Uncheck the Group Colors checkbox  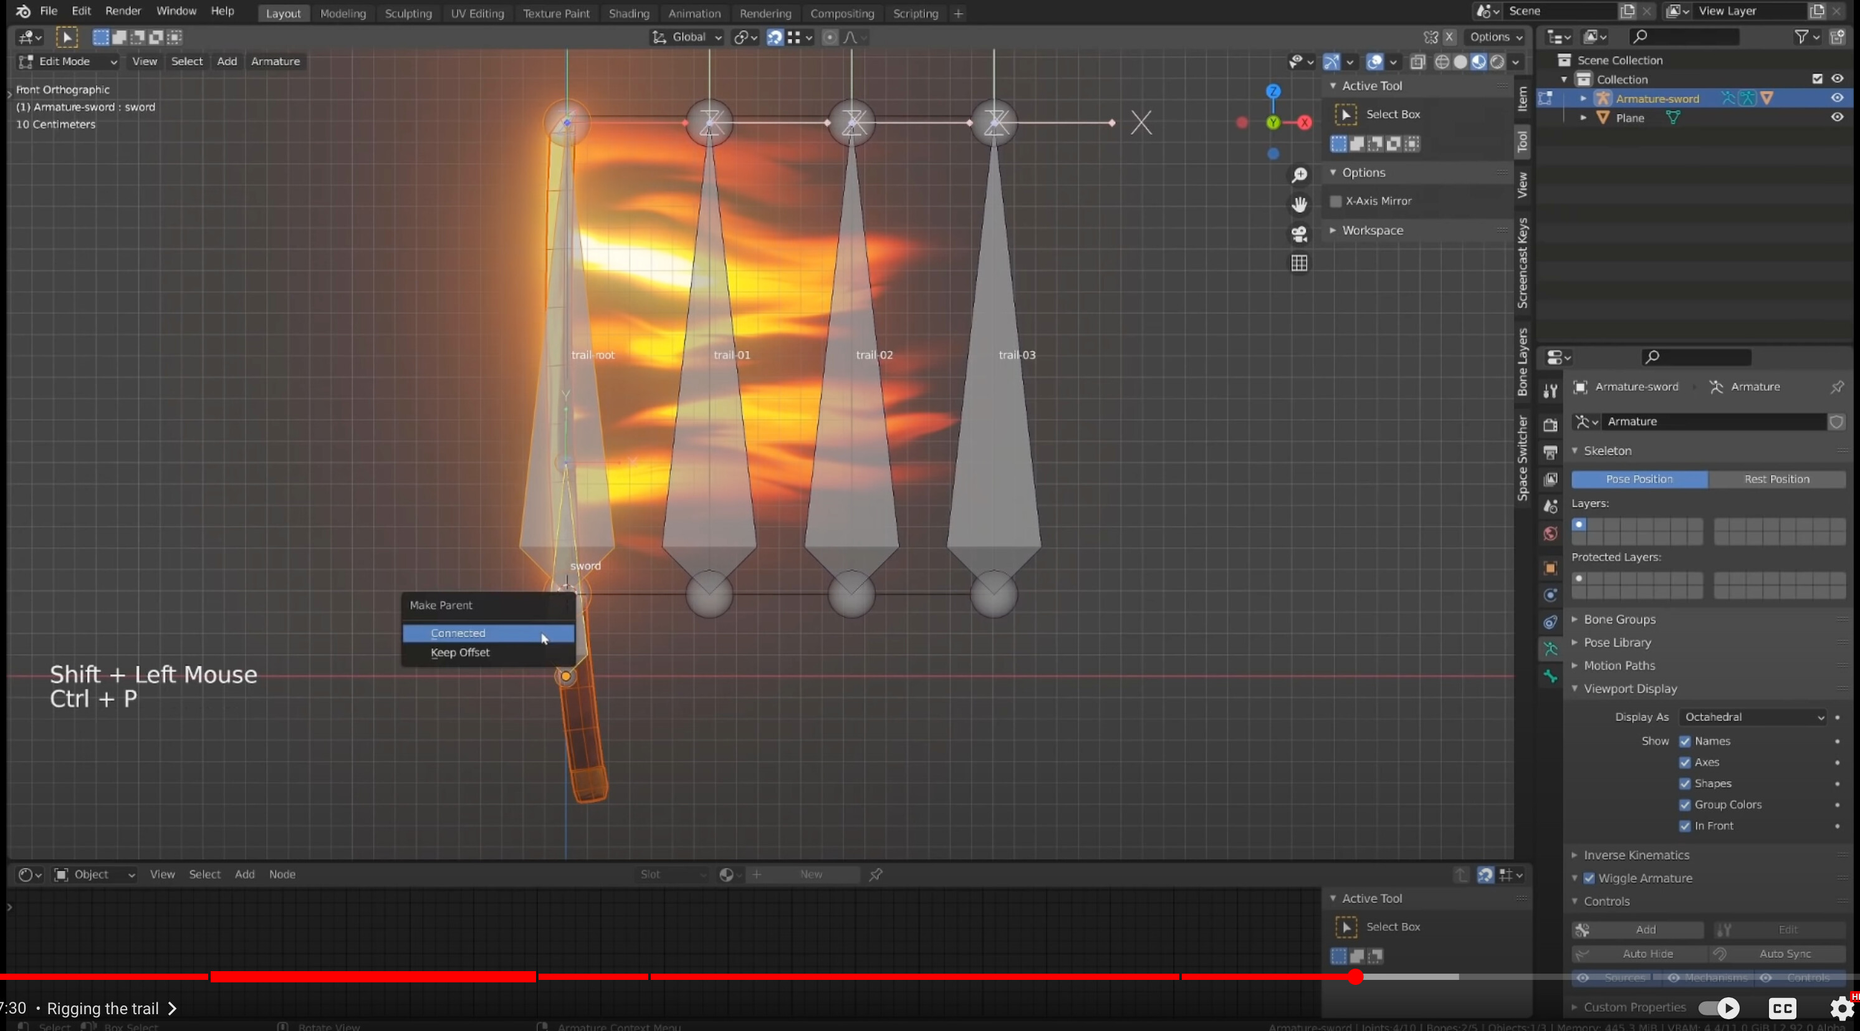(x=1685, y=805)
